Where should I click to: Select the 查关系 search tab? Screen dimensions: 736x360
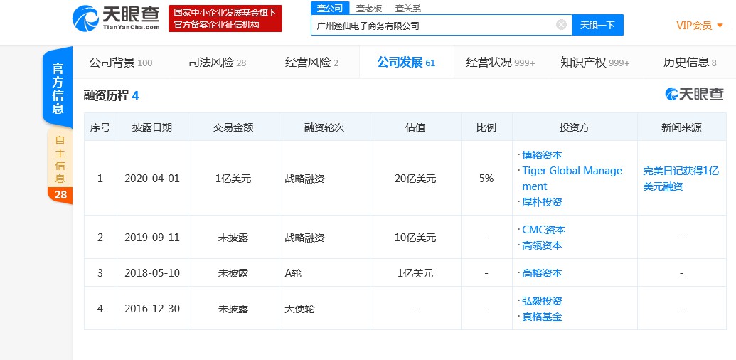pos(408,8)
